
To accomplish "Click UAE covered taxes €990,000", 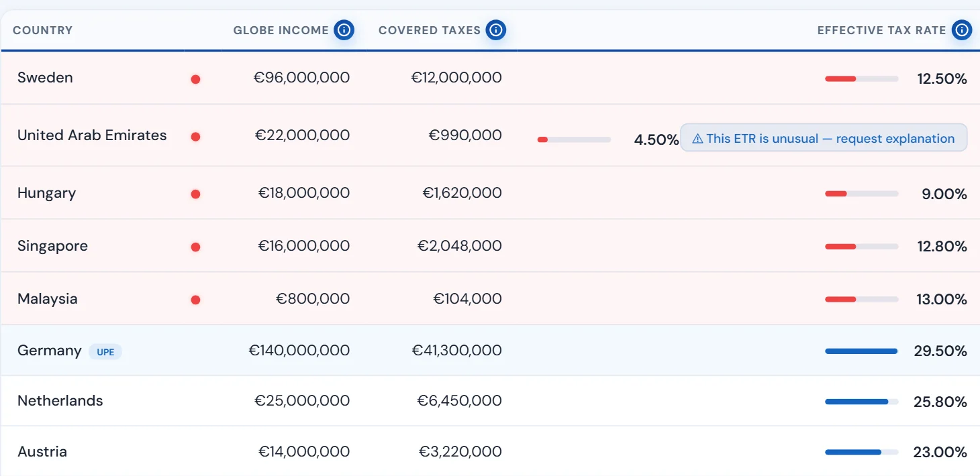I will tap(465, 135).
